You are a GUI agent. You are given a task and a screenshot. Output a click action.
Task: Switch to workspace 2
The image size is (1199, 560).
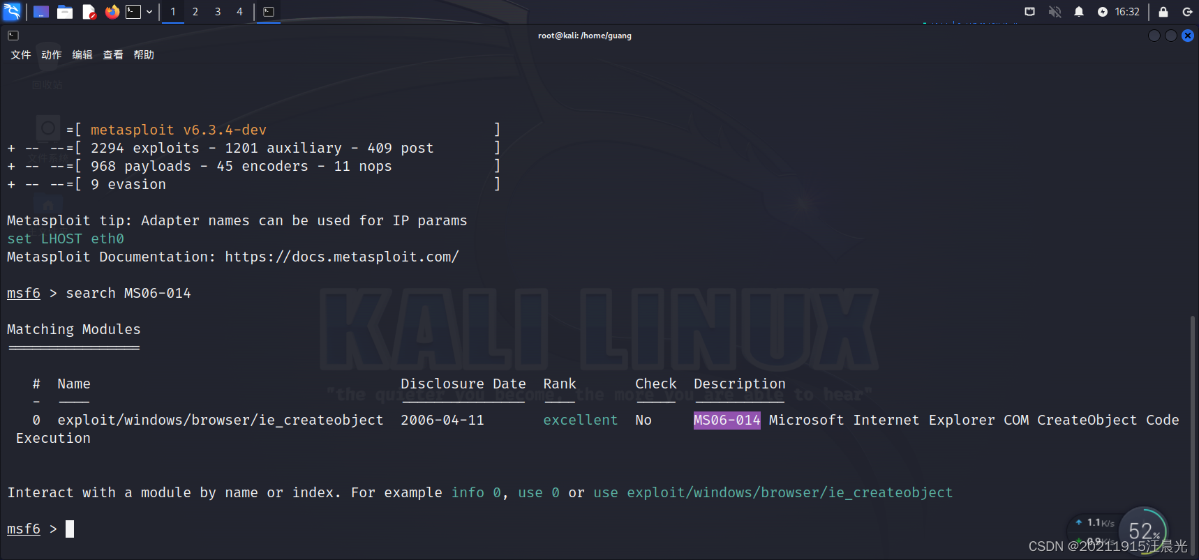click(x=195, y=12)
